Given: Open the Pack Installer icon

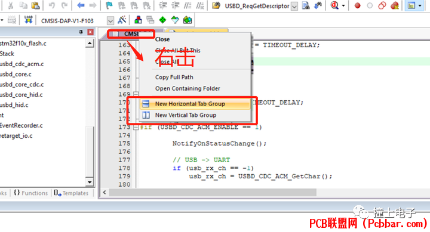Looking at the screenshot, I should [x=188, y=20].
